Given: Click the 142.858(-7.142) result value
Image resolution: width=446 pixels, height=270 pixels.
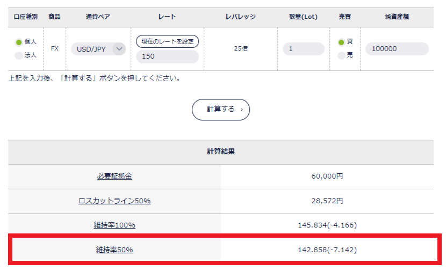Looking at the screenshot, I should pyautogui.click(x=327, y=250).
